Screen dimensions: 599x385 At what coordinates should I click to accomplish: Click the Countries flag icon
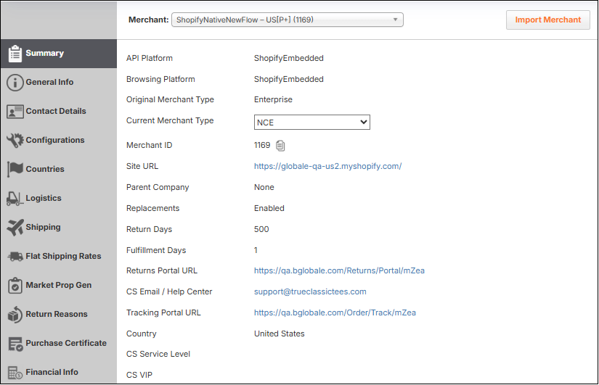pos(15,169)
